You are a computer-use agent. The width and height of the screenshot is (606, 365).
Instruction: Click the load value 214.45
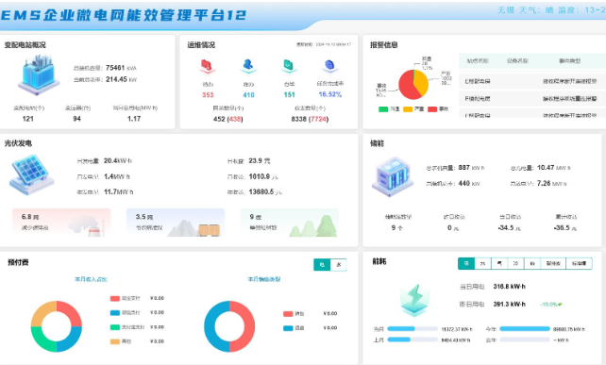pyautogui.click(x=116, y=79)
